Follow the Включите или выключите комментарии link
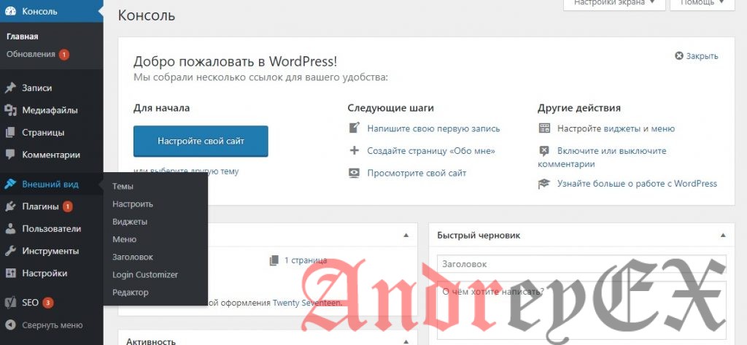This screenshot has width=747, height=345. (602, 158)
